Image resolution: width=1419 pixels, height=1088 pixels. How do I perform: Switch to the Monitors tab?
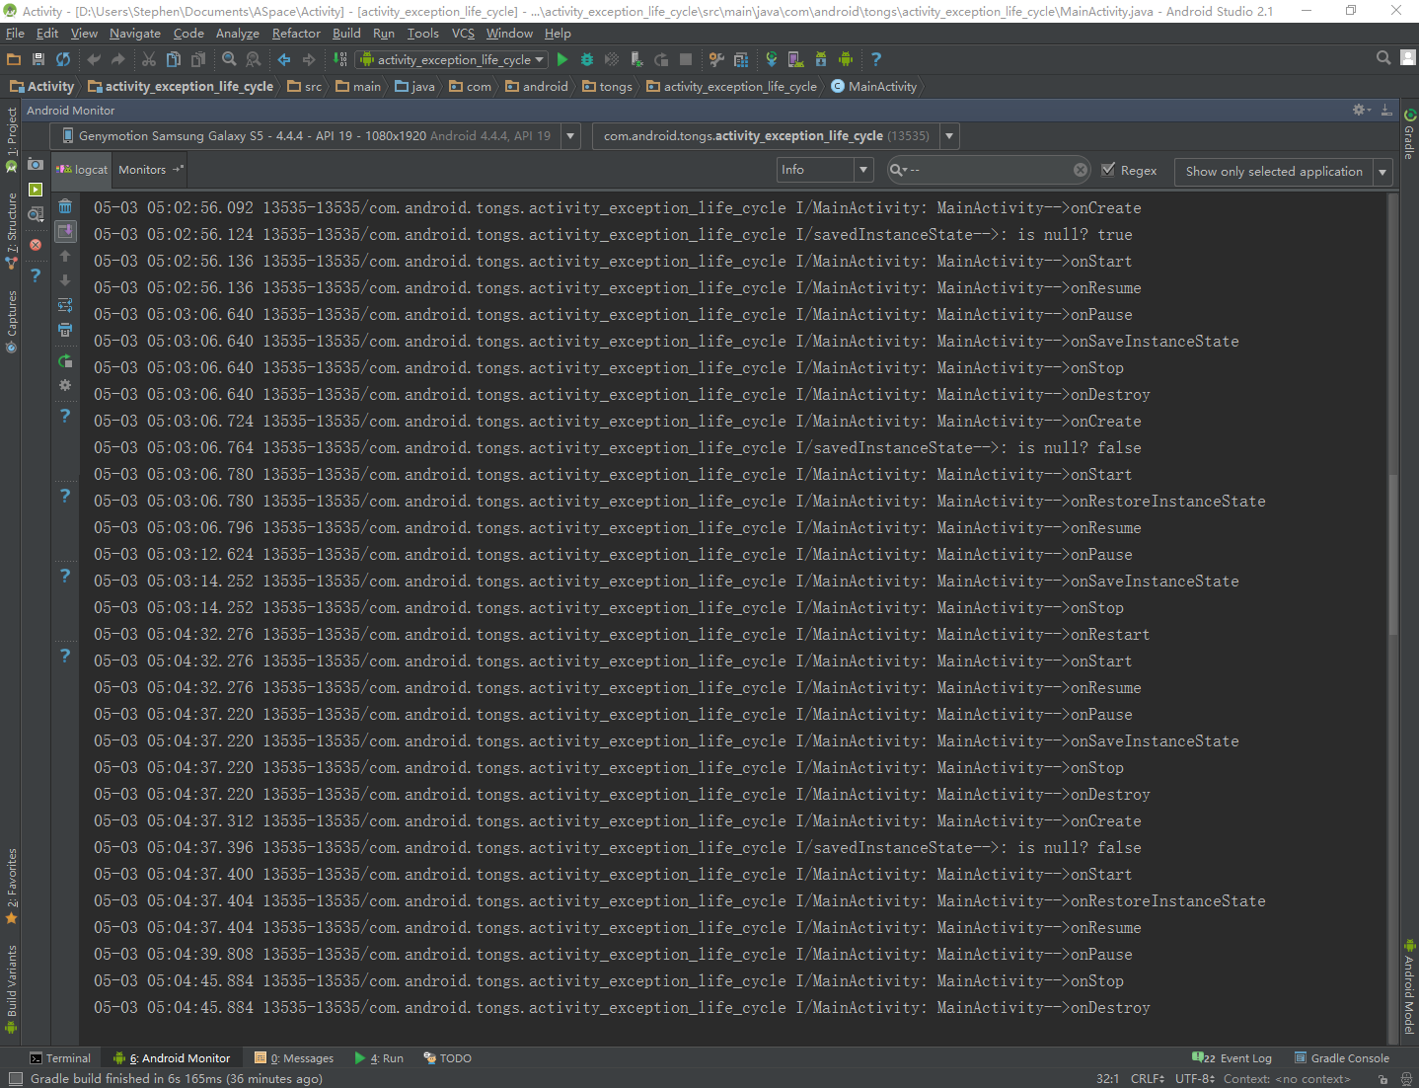pyautogui.click(x=142, y=170)
